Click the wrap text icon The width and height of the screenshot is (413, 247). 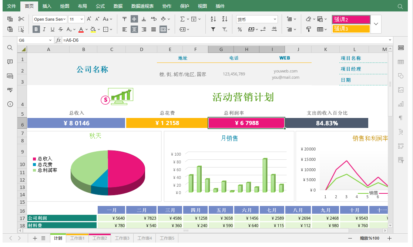(154, 19)
